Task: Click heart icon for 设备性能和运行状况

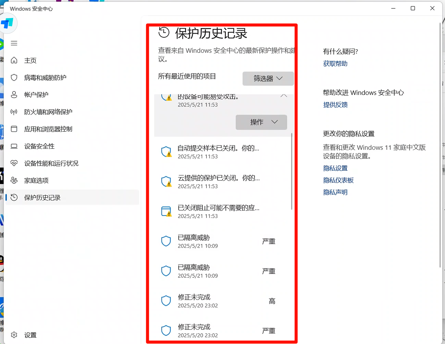Action: pyautogui.click(x=14, y=163)
